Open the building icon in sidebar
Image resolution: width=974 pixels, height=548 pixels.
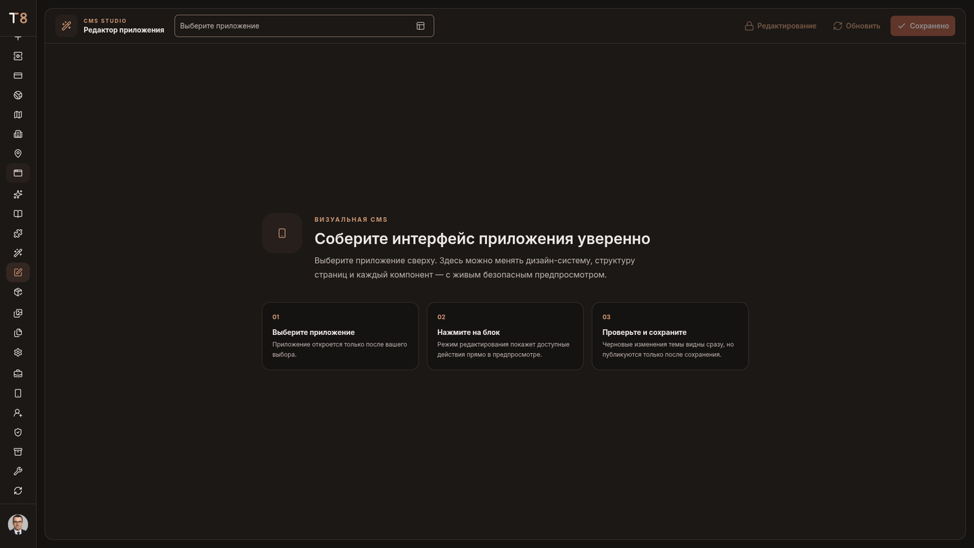[18, 134]
